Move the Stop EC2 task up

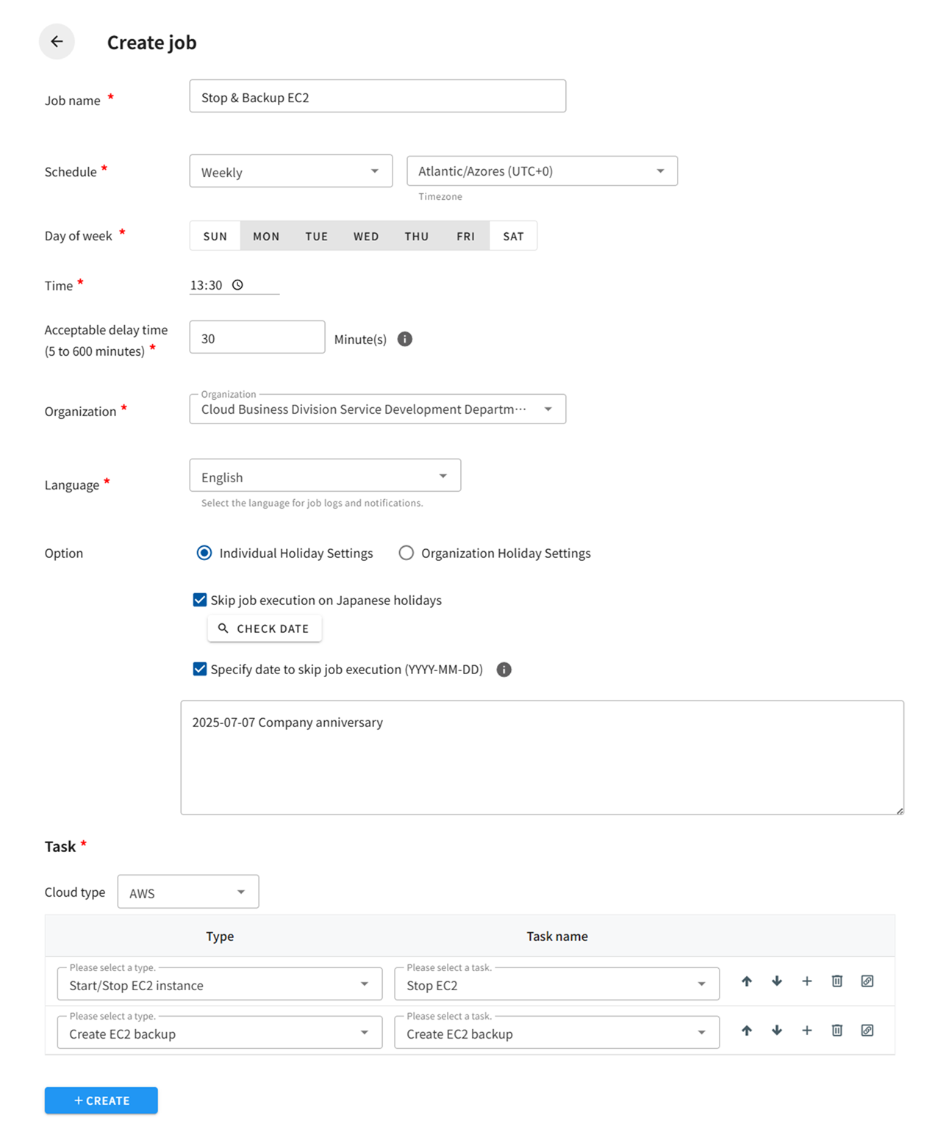pos(747,981)
